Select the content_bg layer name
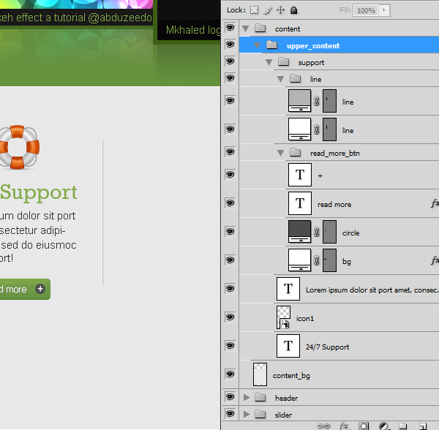The height and width of the screenshot is (430, 439). pyautogui.click(x=291, y=376)
